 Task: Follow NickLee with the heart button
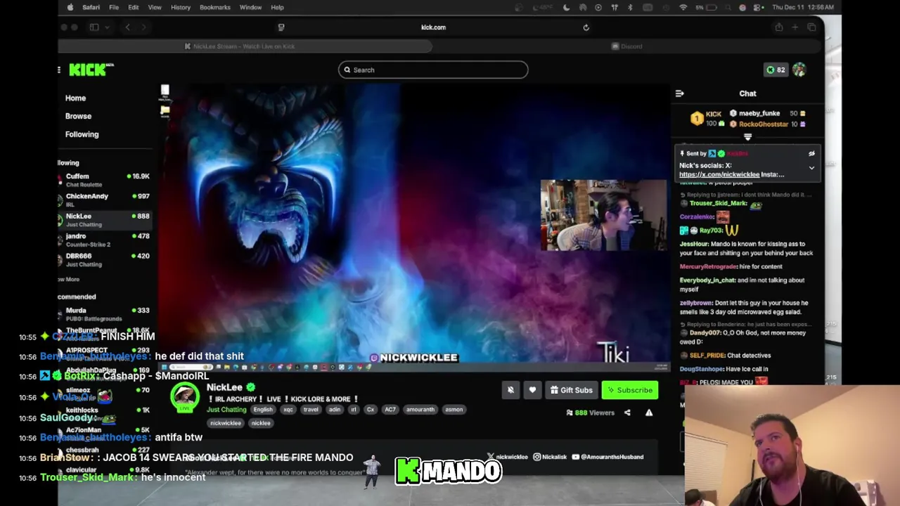(532, 390)
